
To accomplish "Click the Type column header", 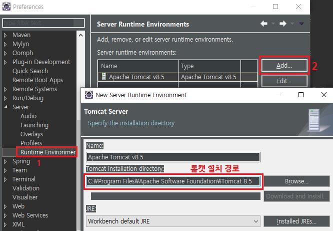I will pyautogui.click(x=209, y=66).
